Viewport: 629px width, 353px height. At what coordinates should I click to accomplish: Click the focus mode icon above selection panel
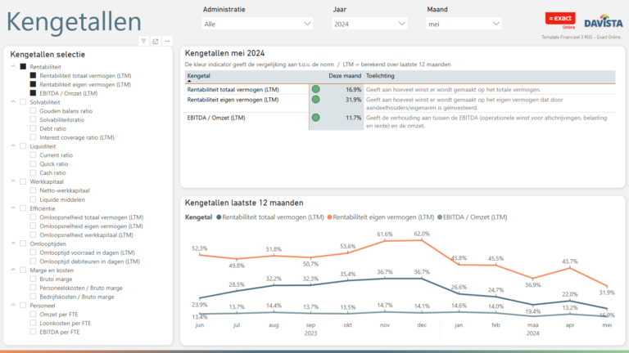(156, 41)
